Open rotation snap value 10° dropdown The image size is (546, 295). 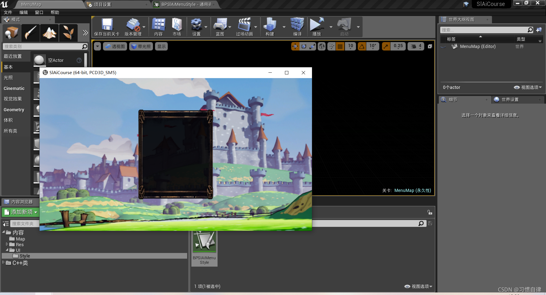point(373,46)
